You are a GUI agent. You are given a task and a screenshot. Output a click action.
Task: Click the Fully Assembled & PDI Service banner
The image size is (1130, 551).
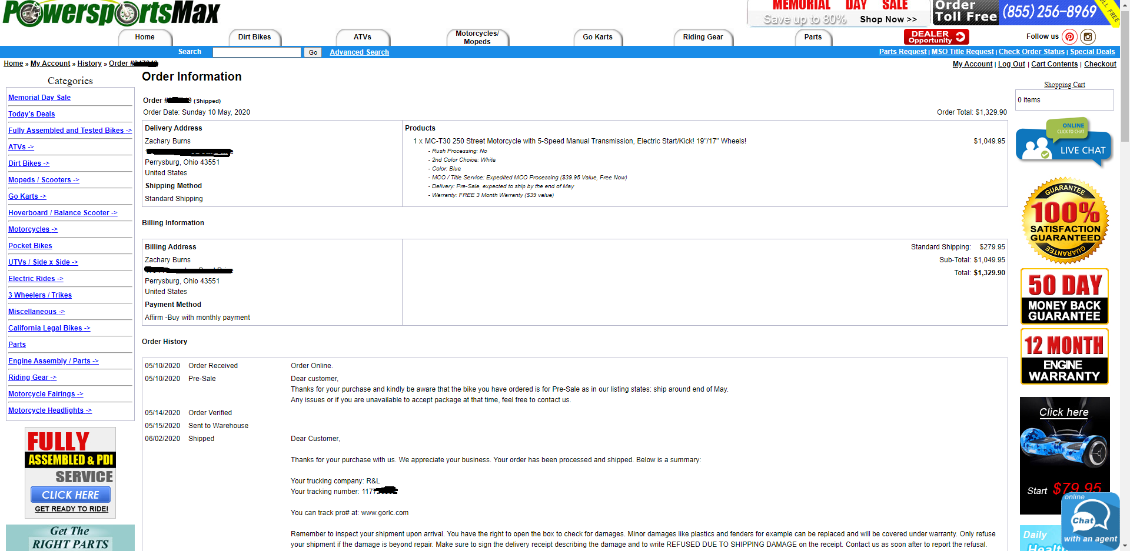click(x=71, y=472)
